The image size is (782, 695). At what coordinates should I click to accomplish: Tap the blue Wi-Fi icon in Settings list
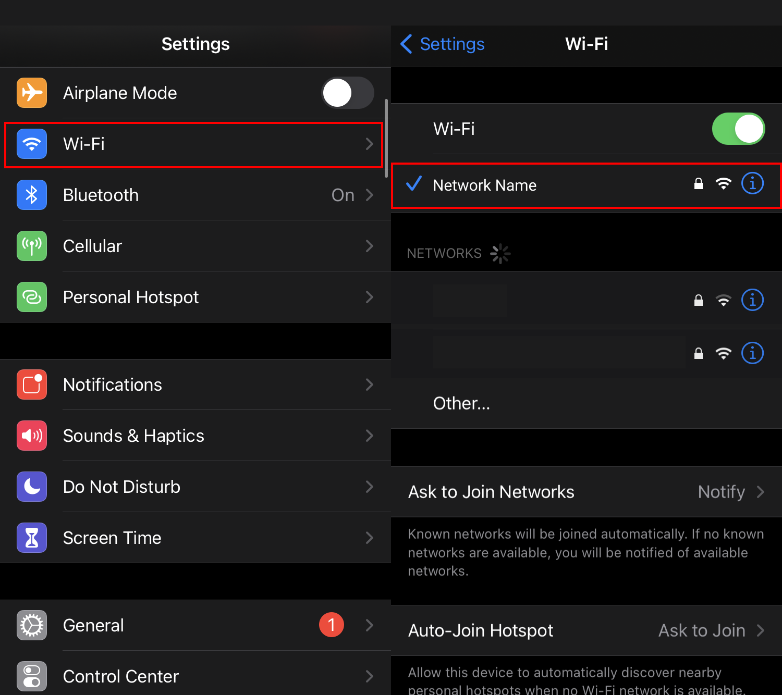pos(32,144)
